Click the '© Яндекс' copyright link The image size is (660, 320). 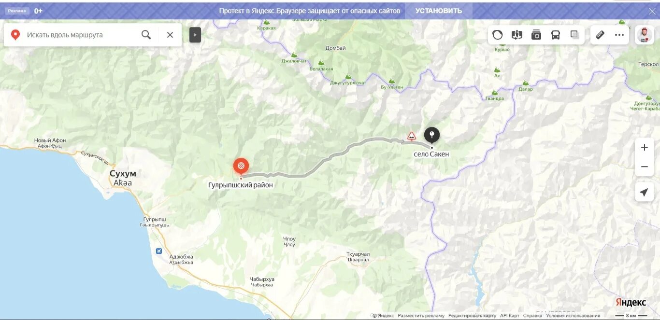click(383, 316)
